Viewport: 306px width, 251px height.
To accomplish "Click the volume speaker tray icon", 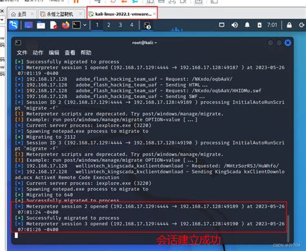I will pos(234,25).
